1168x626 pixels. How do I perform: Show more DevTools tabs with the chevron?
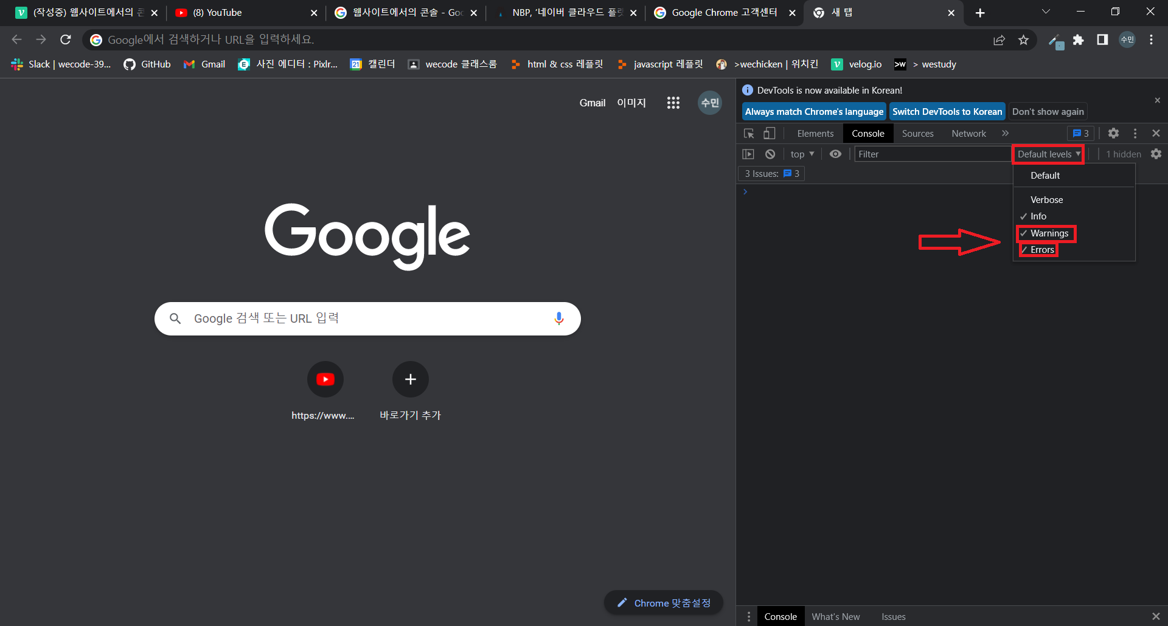(x=1005, y=133)
